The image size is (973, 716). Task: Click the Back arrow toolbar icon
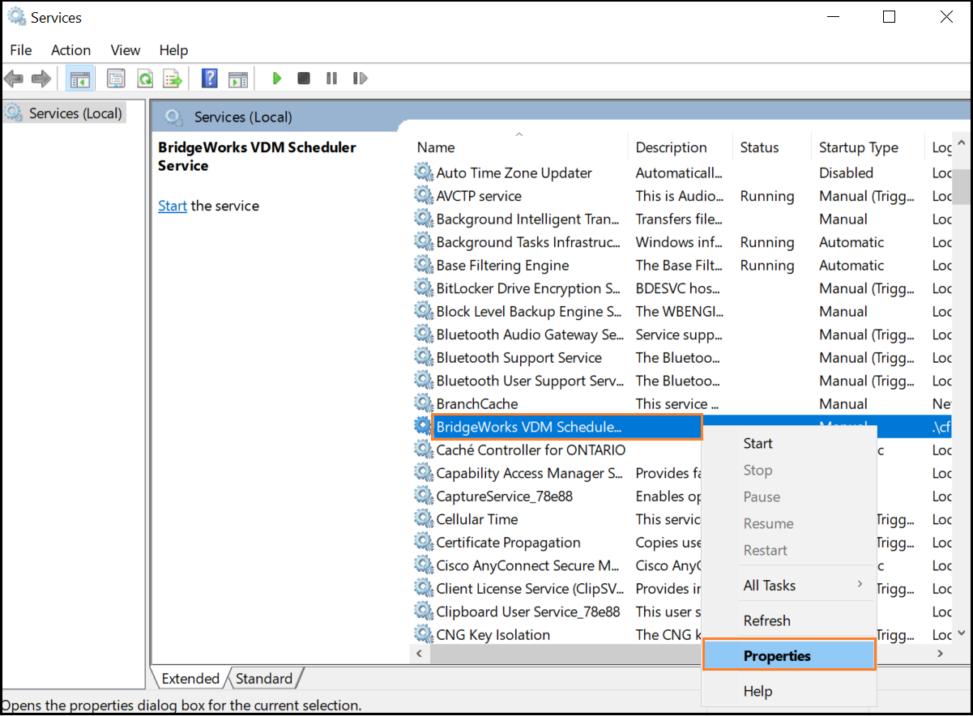pyautogui.click(x=14, y=79)
